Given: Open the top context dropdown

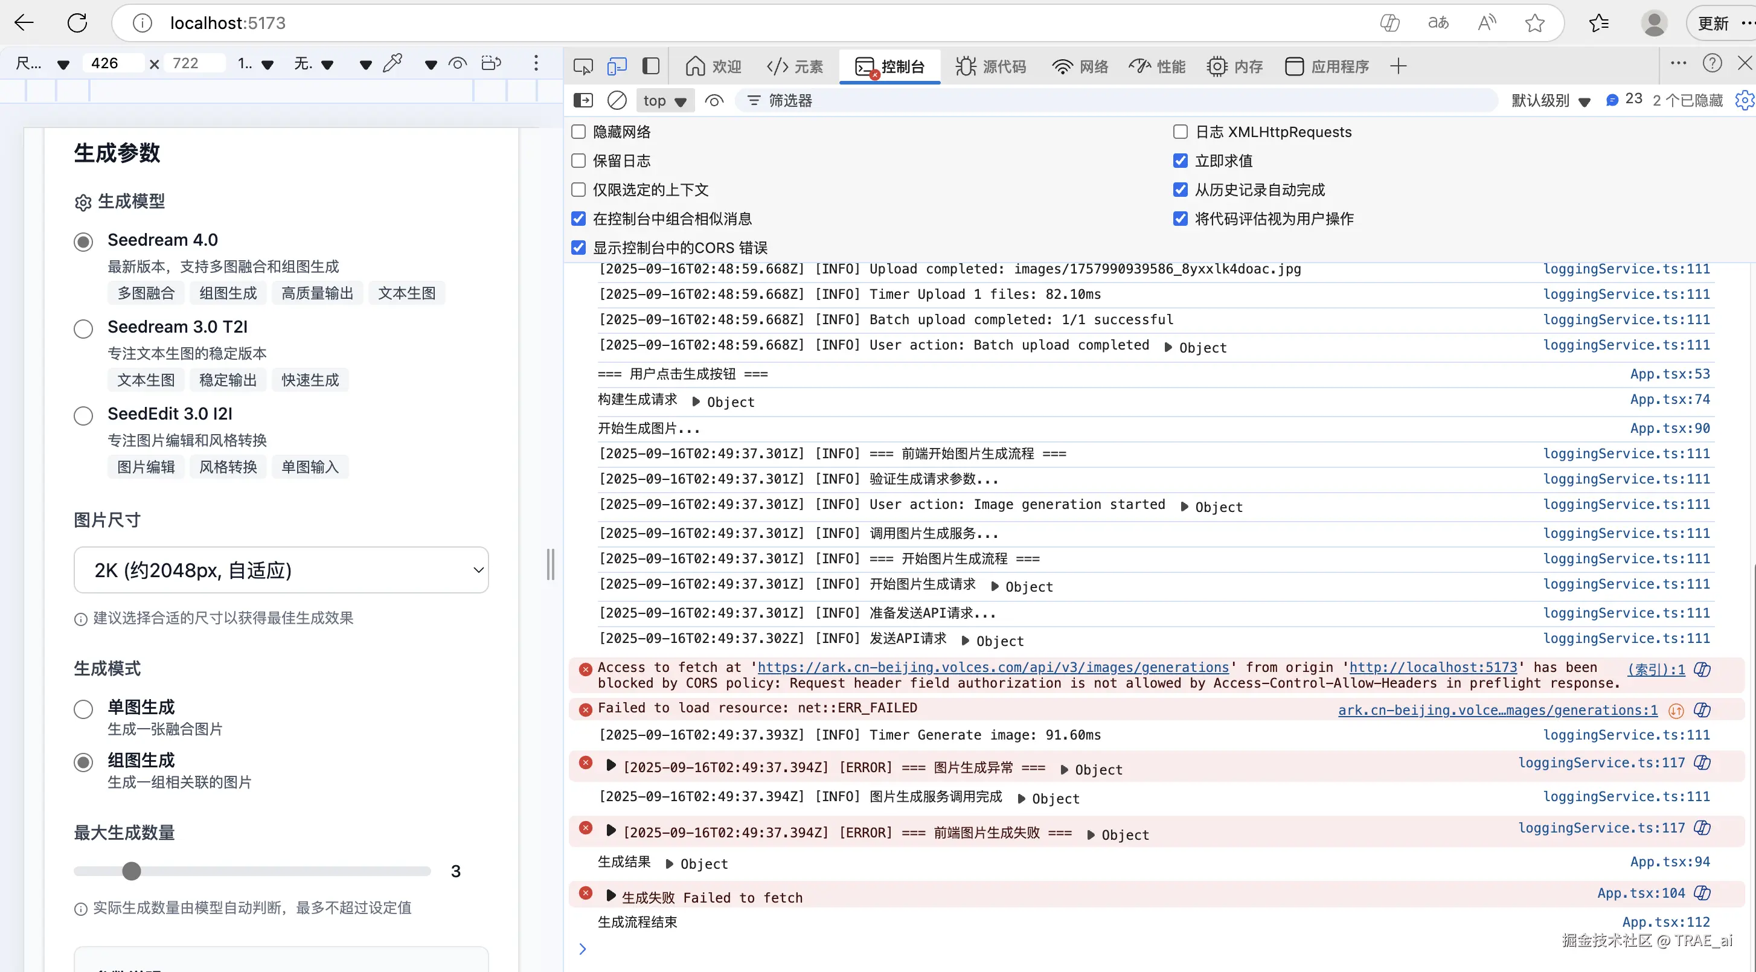Looking at the screenshot, I should pos(664,101).
